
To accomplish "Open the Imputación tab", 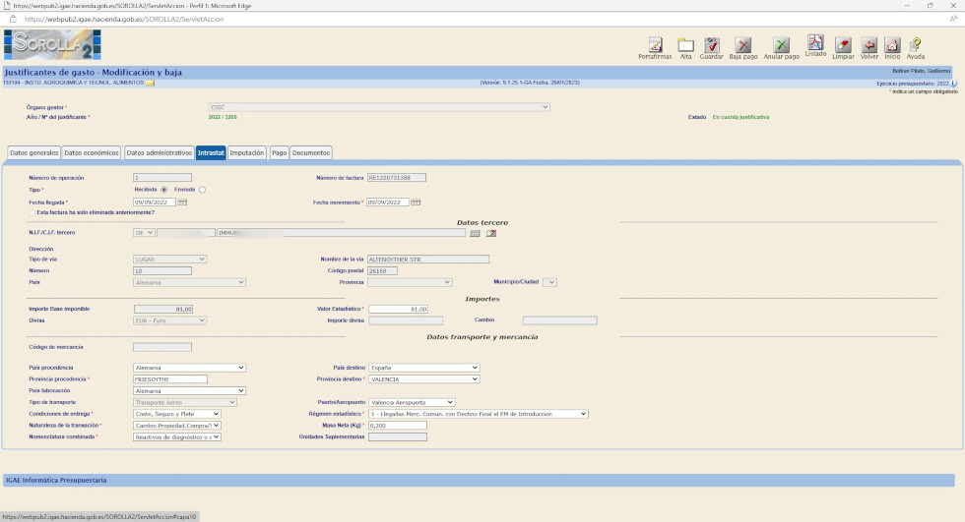I will tap(246, 152).
